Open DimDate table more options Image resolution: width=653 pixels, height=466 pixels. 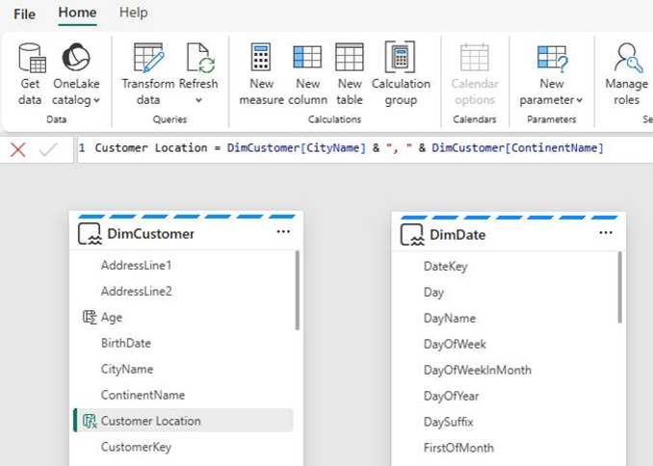pos(606,232)
